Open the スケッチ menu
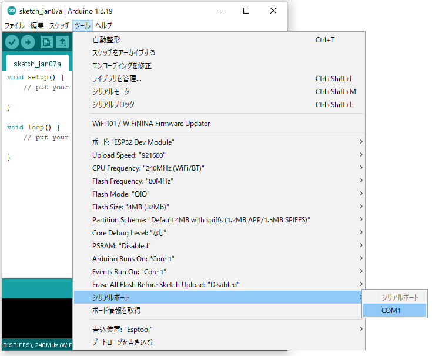This screenshot has width=432, height=356. (x=59, y=26)
